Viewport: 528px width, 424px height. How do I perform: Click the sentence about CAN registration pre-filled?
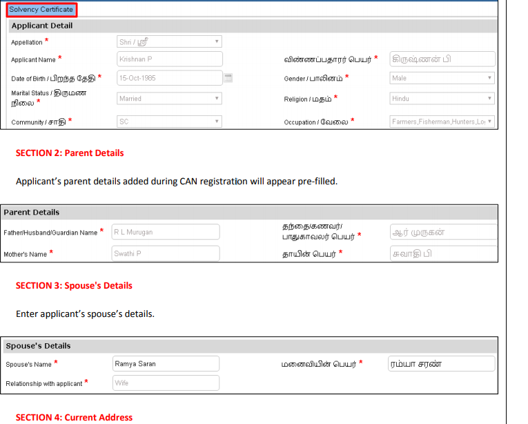(x=177, y=182)
